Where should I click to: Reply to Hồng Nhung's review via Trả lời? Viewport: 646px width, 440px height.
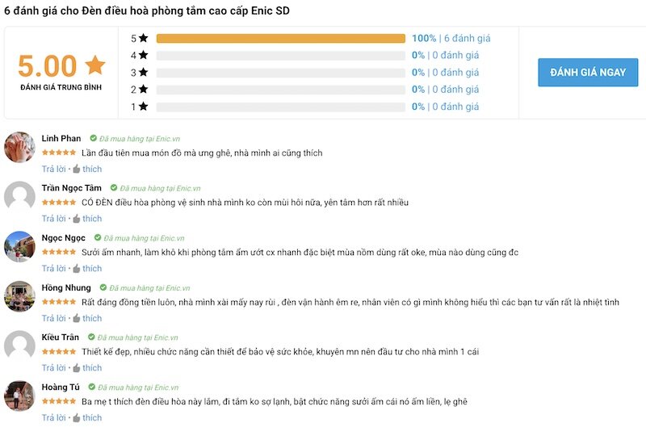(x=53, y=318)
